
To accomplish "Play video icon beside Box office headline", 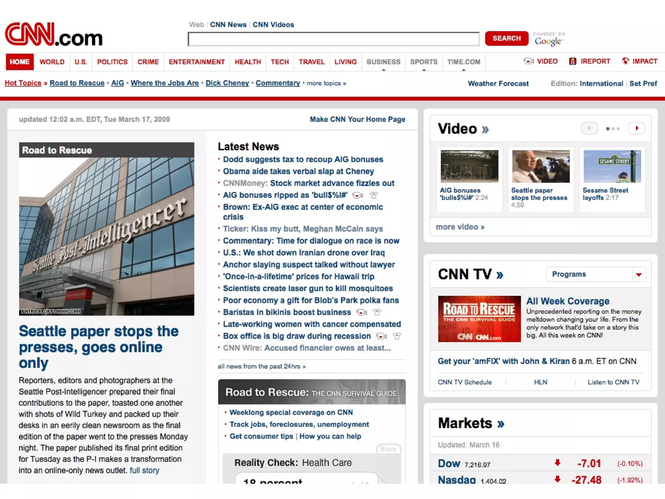I will click(381, 336).
